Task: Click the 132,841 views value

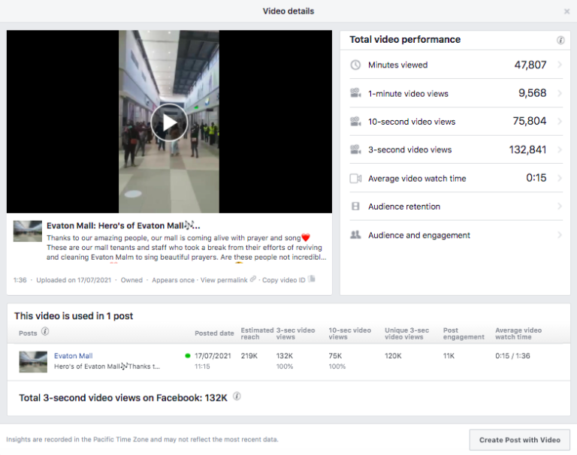Action: click(527, 149)
